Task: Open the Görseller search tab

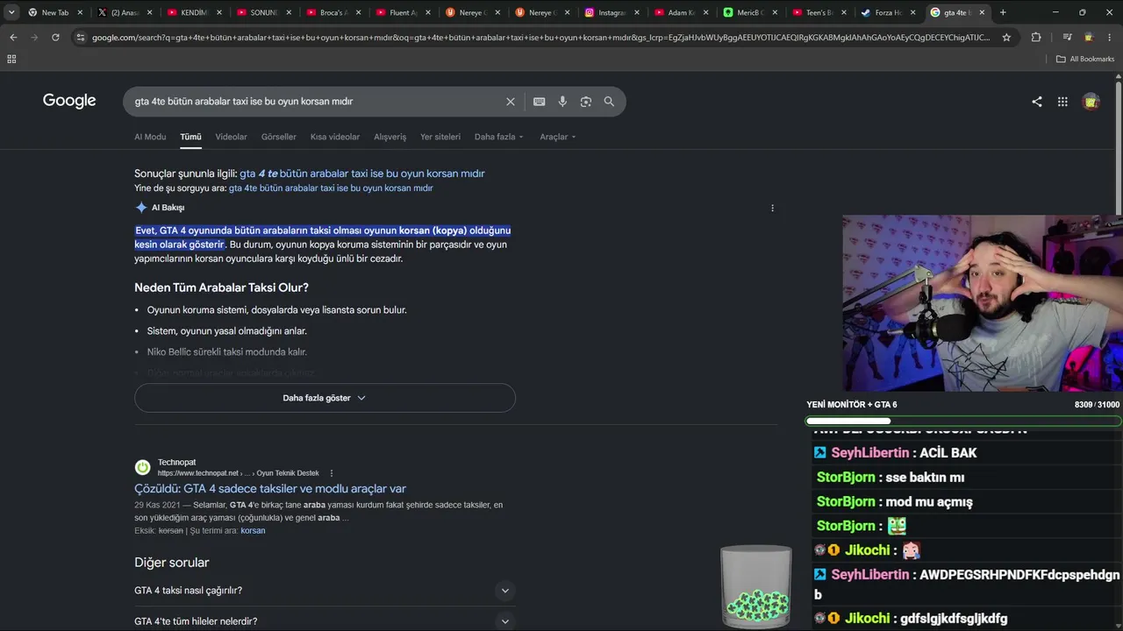Action: [x=279, y=137]
